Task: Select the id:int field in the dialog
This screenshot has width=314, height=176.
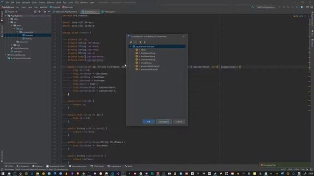Action: click(x=143, y=50)
